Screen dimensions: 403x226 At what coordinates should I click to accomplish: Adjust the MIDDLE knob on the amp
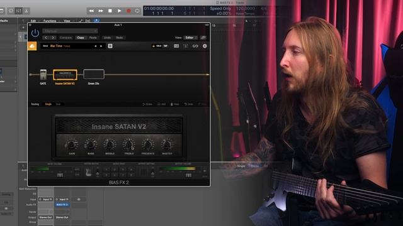[x=110, y=145]
